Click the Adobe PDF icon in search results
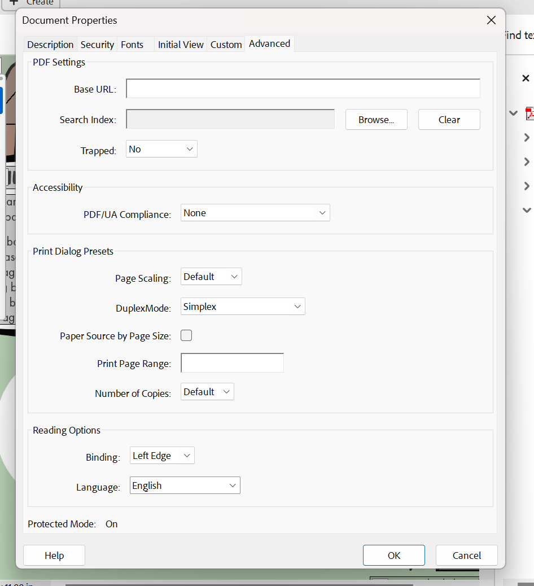This screenshot has width=534, height=586. (529, 113)
